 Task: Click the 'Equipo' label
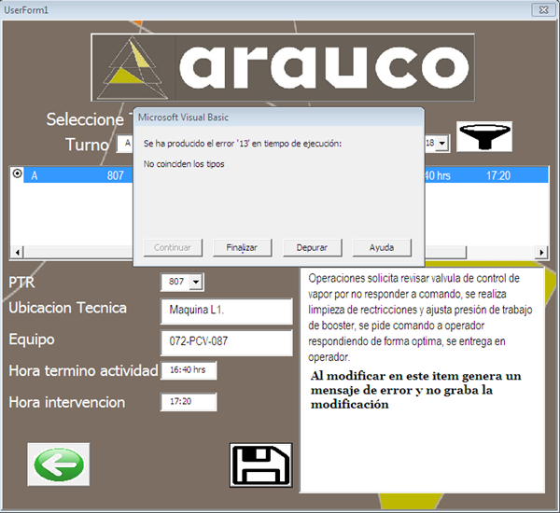[x=32, y=340]
